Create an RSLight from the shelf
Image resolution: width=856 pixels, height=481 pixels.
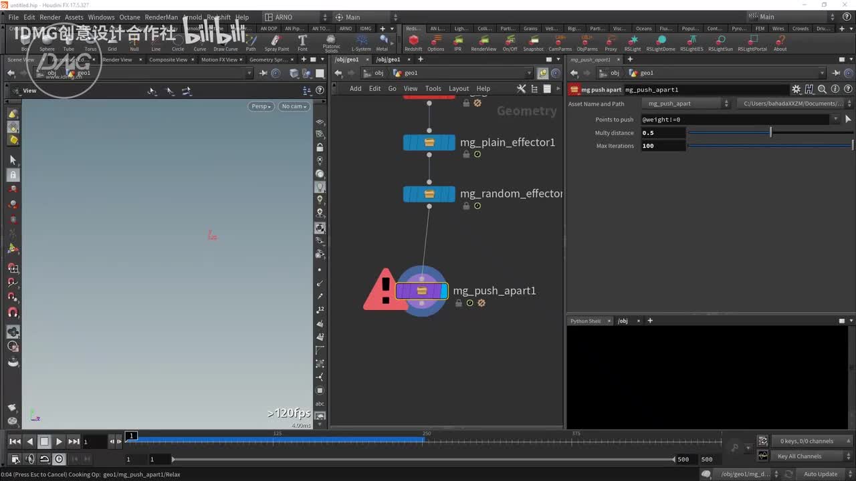click(x=632, y=43)
